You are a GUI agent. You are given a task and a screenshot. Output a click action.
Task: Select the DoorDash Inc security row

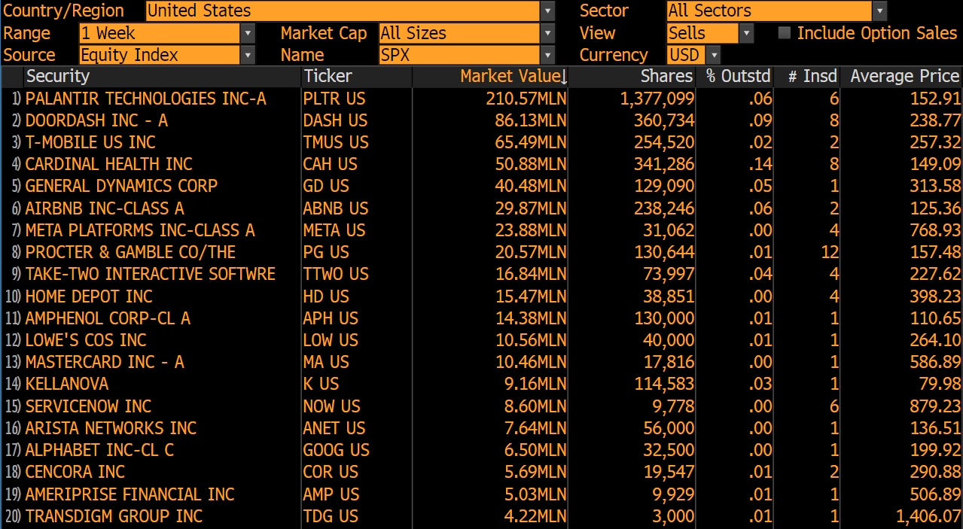pos(482,120)
